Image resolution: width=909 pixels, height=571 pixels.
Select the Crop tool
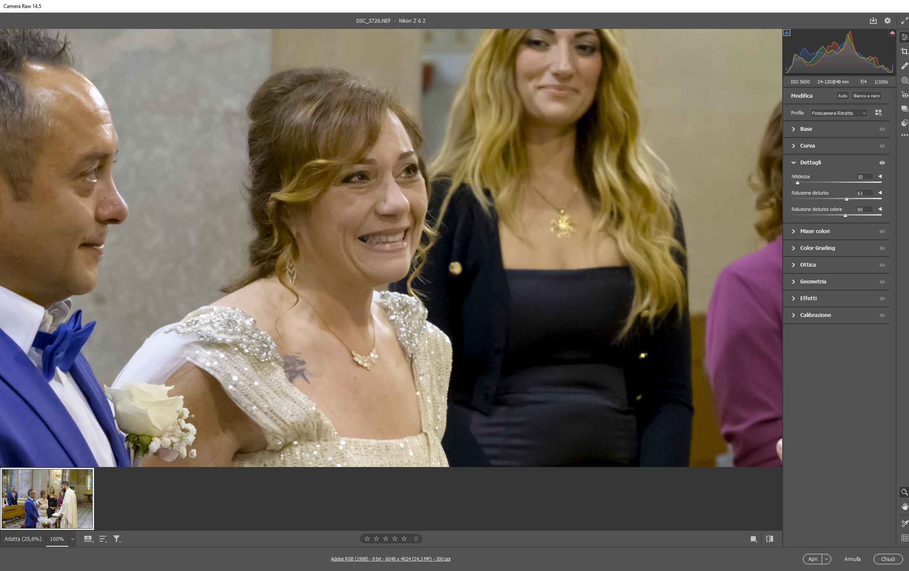tap(904, 51)
